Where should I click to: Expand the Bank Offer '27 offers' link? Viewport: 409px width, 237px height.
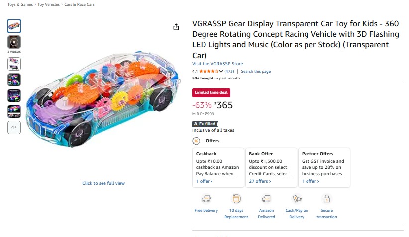259,181
